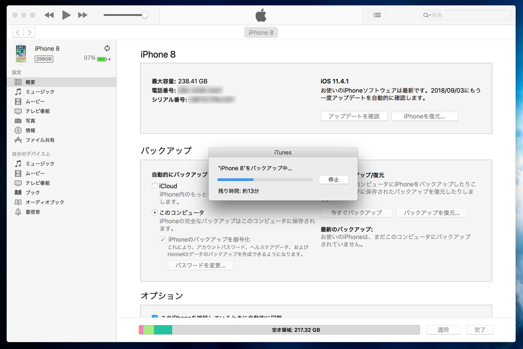Click the storage capacity bar

279,330
